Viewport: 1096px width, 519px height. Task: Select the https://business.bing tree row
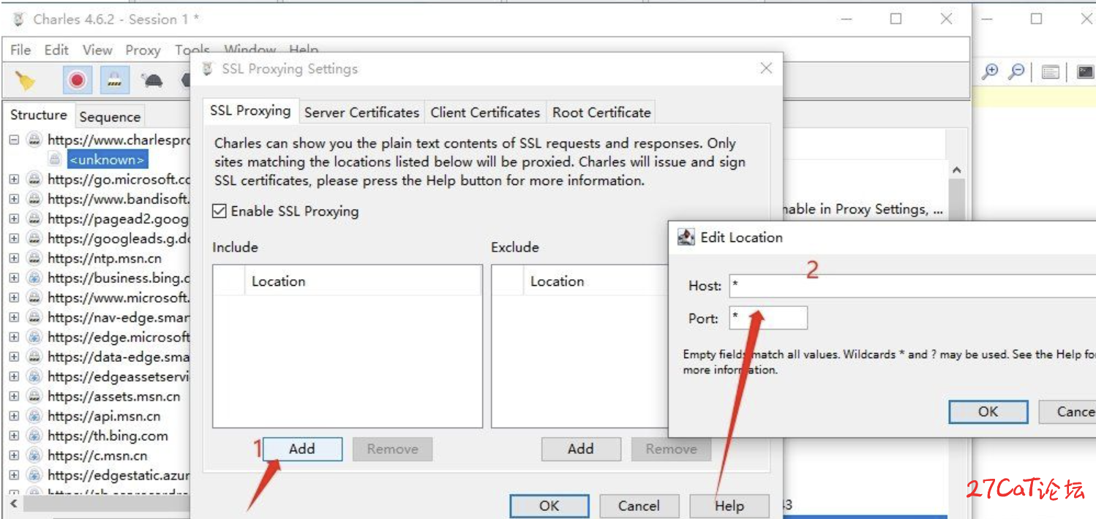click(x=118, y=278)
